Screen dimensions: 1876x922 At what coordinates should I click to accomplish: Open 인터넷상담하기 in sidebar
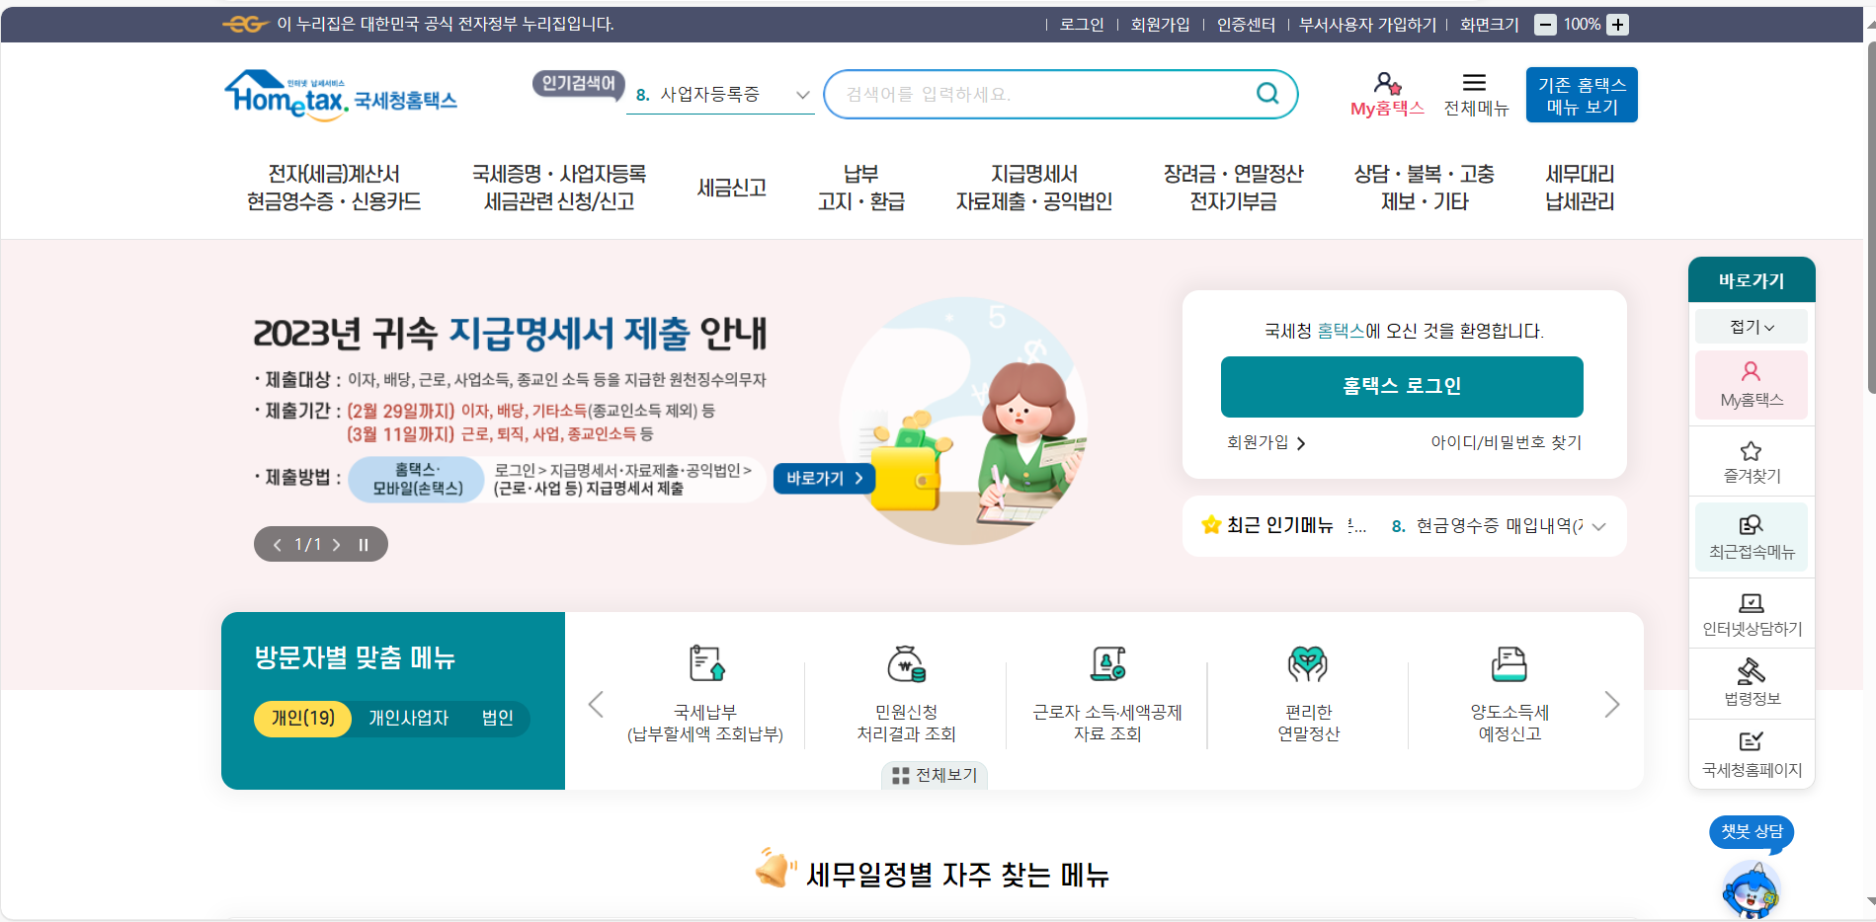click(x=1752, y=614)
